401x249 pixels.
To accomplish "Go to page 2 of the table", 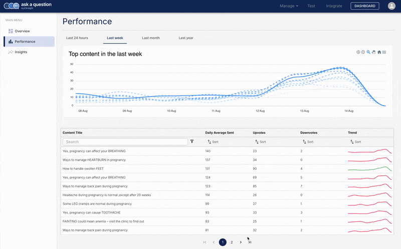I will (232, 242).
